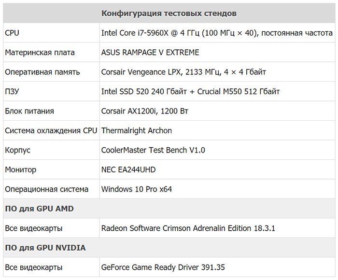The image size is (338, 280).
Task: Click the 'ПО для GPU AMD' section heading
Action: click(40, 209)
